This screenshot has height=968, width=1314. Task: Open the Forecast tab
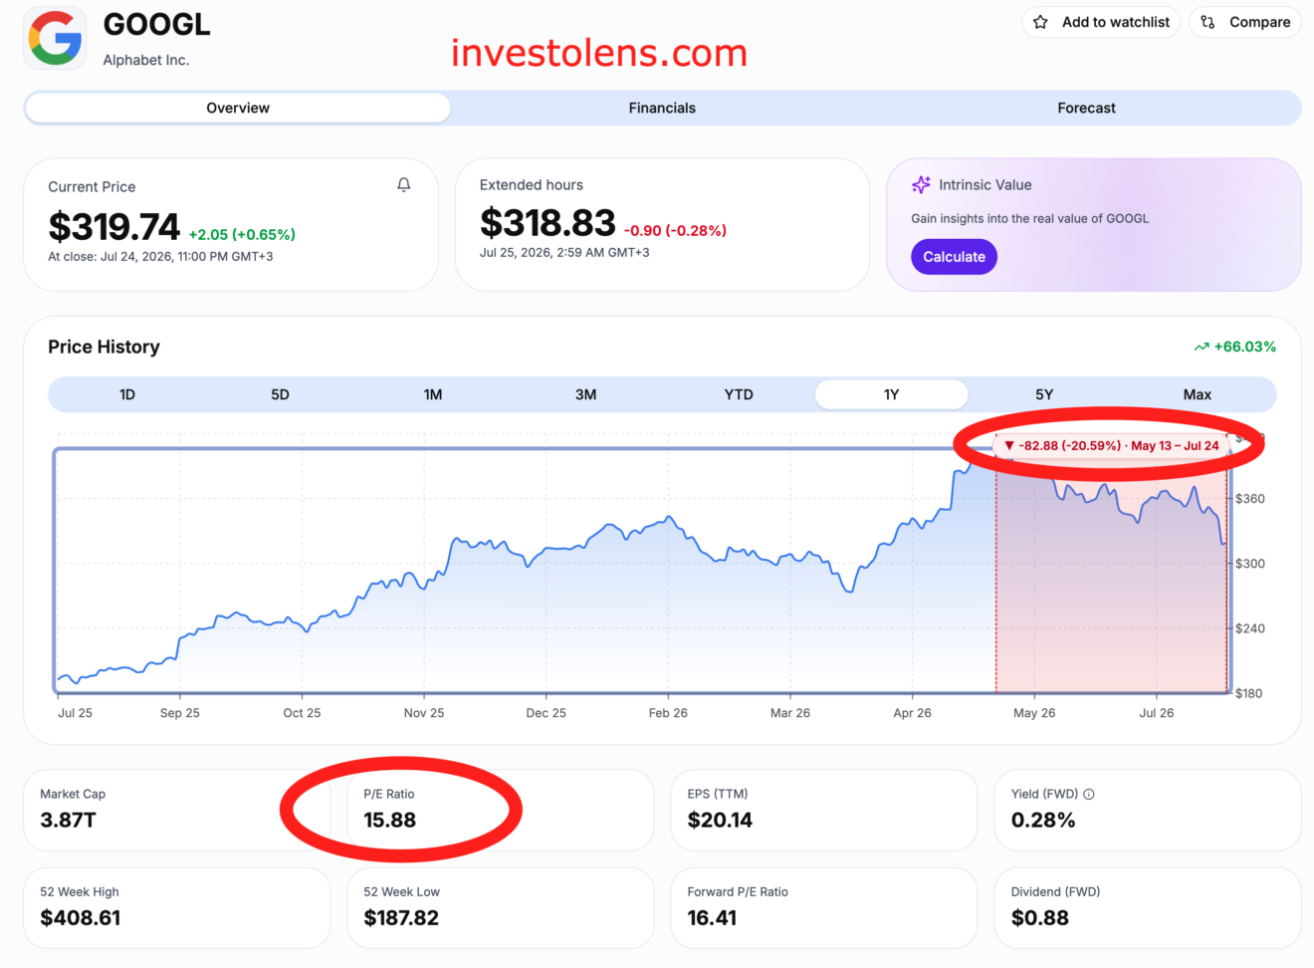click(x=1086, y=108)
